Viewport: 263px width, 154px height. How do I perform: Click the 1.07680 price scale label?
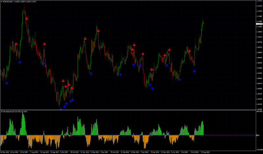[259, 68]
